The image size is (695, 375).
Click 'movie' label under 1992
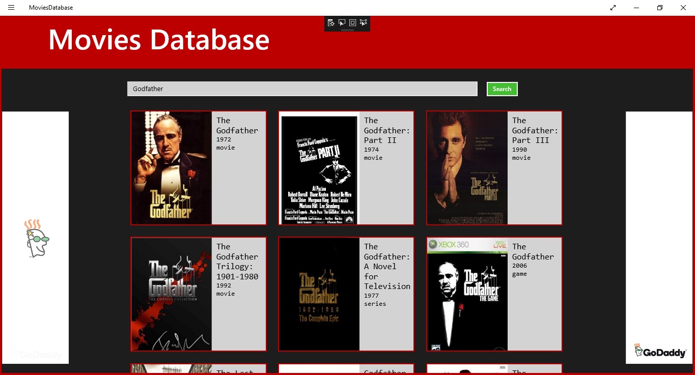(x=226, y=294)
